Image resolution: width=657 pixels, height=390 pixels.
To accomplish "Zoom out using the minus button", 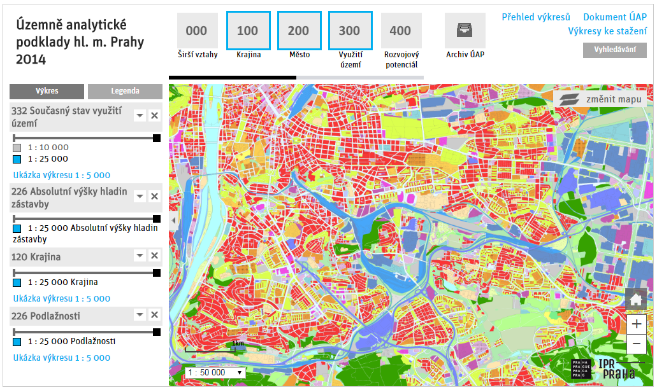I will [636, 345].
